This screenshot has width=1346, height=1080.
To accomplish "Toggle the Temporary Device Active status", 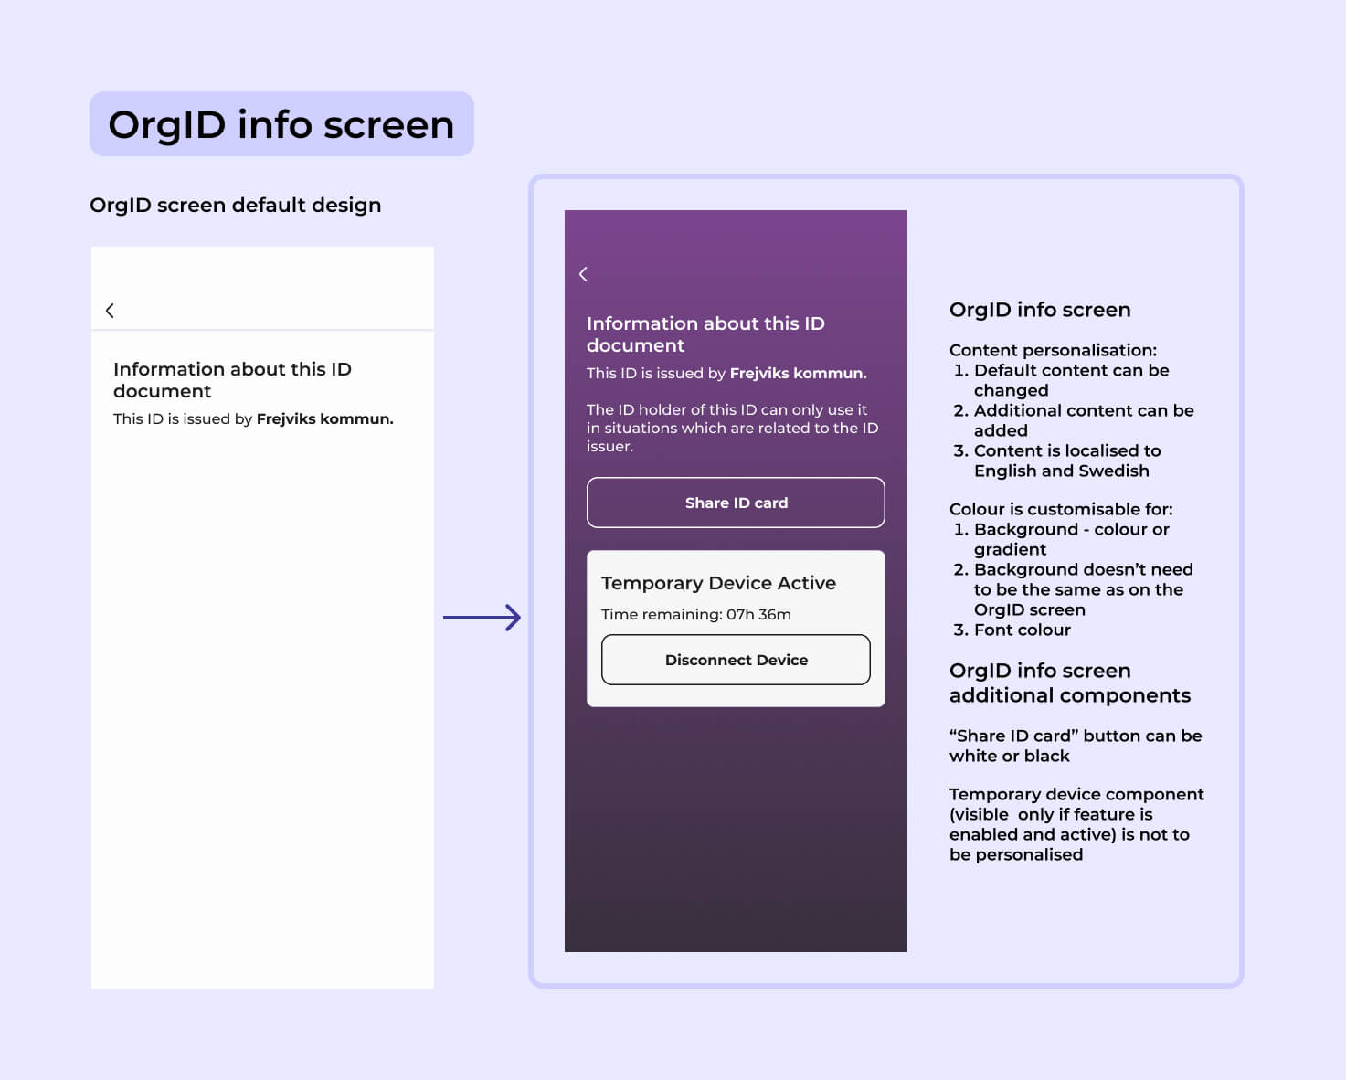I will (x=718, y=583).
